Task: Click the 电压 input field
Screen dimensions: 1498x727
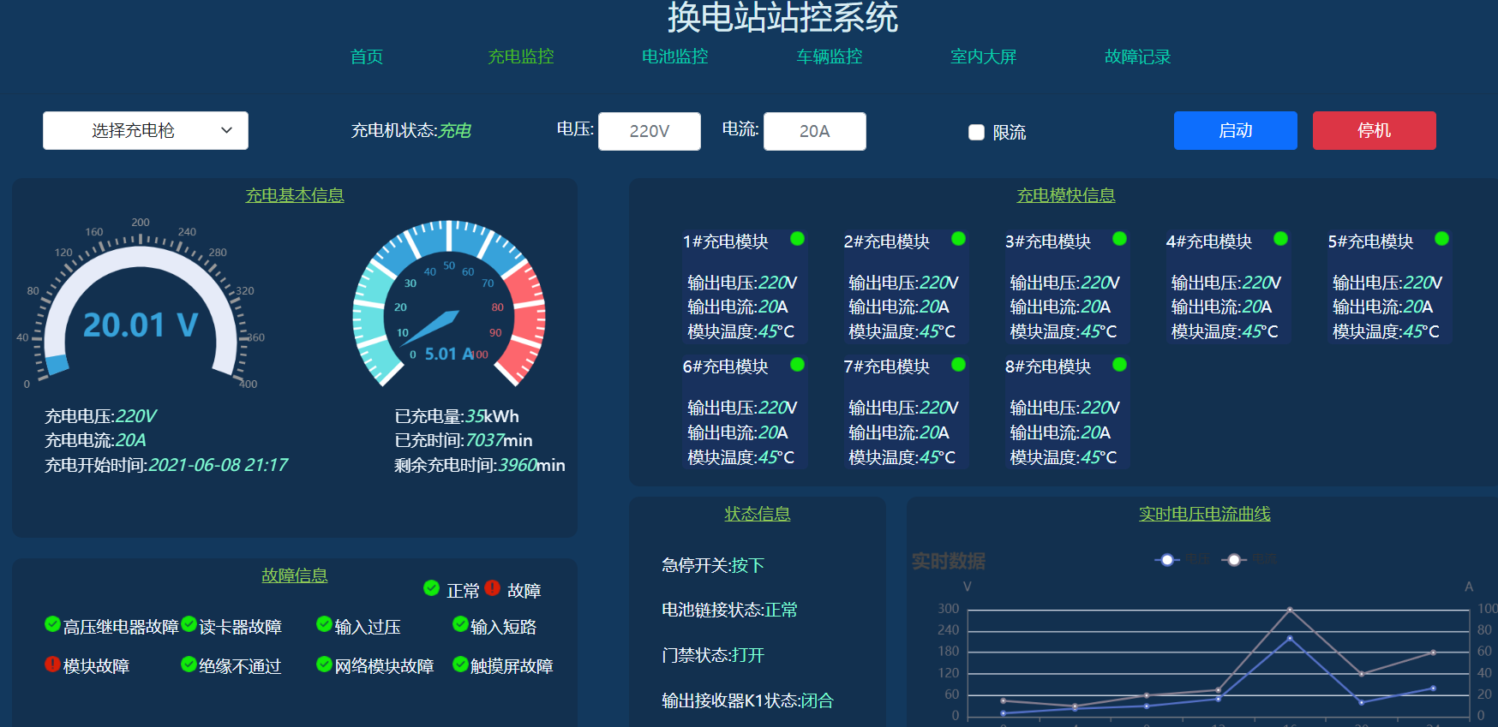Action: [x=649, y=131]
